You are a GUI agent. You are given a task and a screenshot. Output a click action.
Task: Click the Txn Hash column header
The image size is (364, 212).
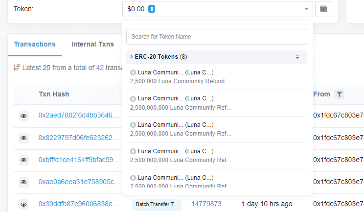(54, 94)
